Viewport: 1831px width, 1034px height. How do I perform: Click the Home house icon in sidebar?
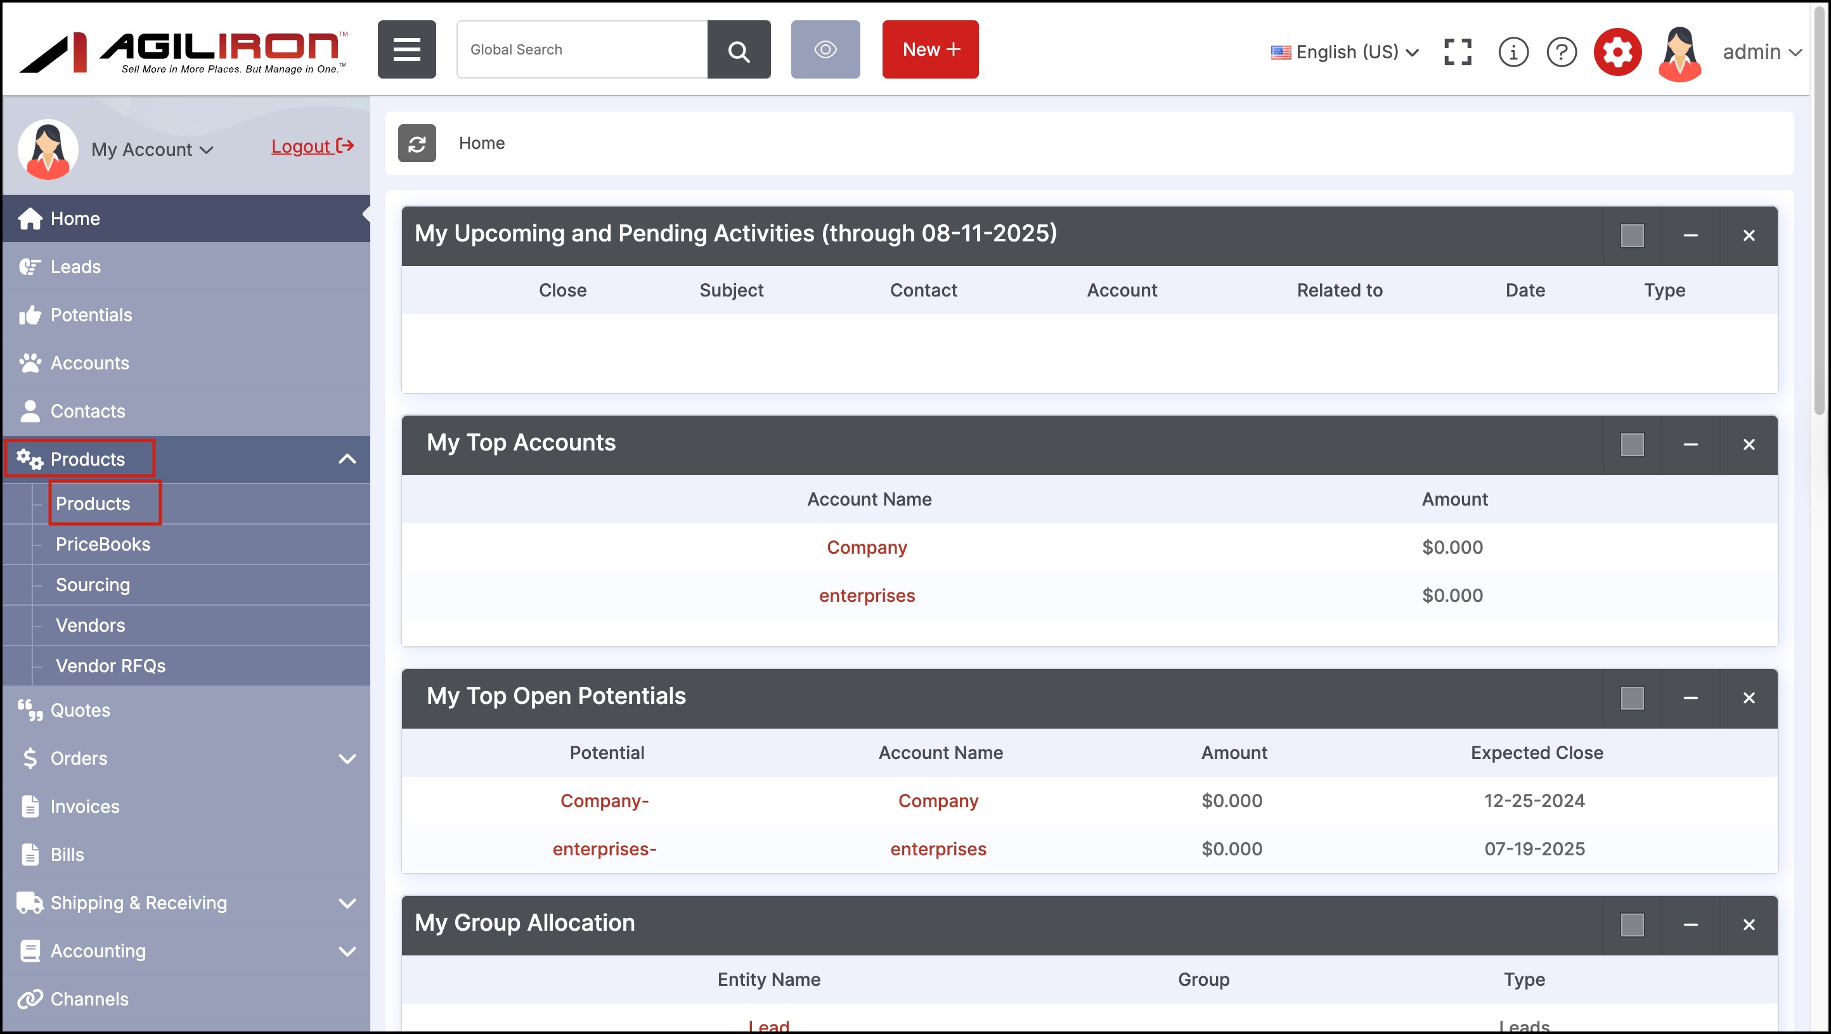30,219
